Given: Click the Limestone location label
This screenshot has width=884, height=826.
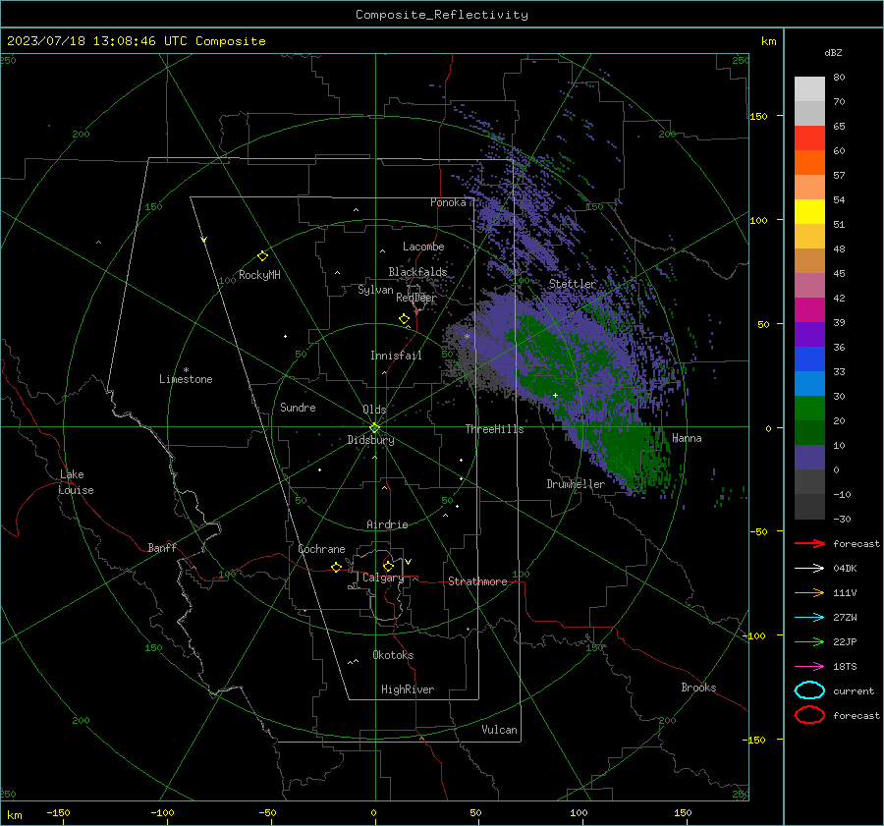Looking at the screenshot, I should point(186,379).
